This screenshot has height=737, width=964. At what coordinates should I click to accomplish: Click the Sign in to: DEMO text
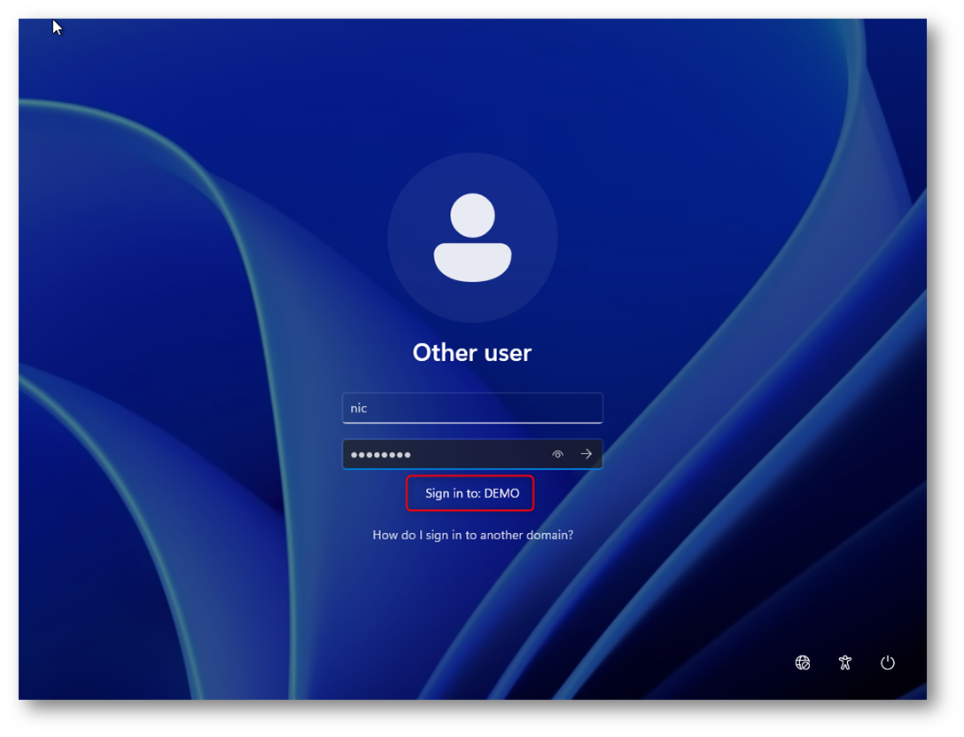point(472,493)
